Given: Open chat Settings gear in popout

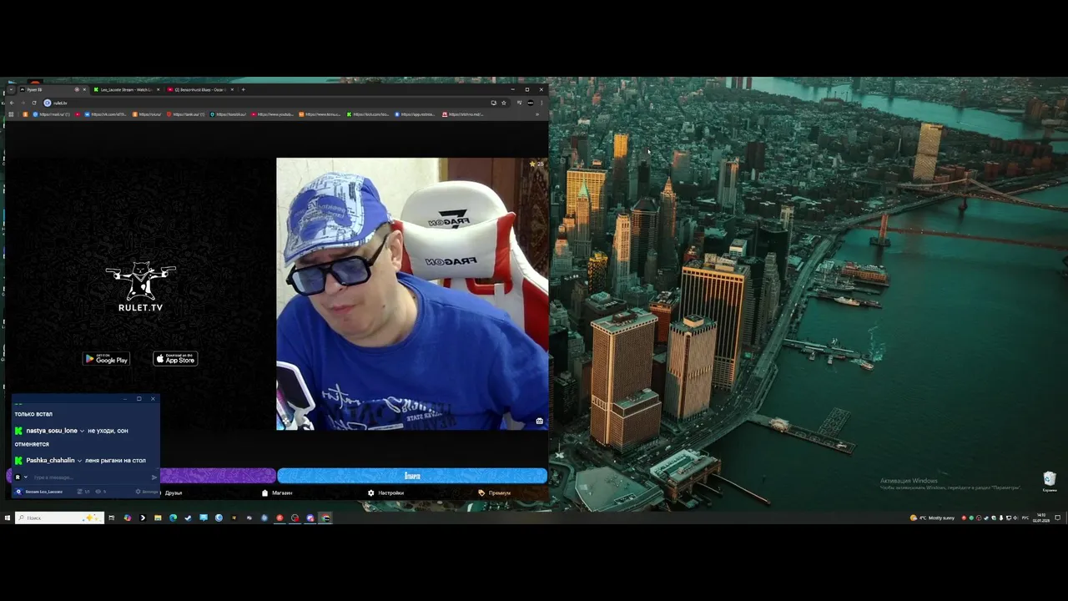Looking at the screenshot, I should point(147,492).
